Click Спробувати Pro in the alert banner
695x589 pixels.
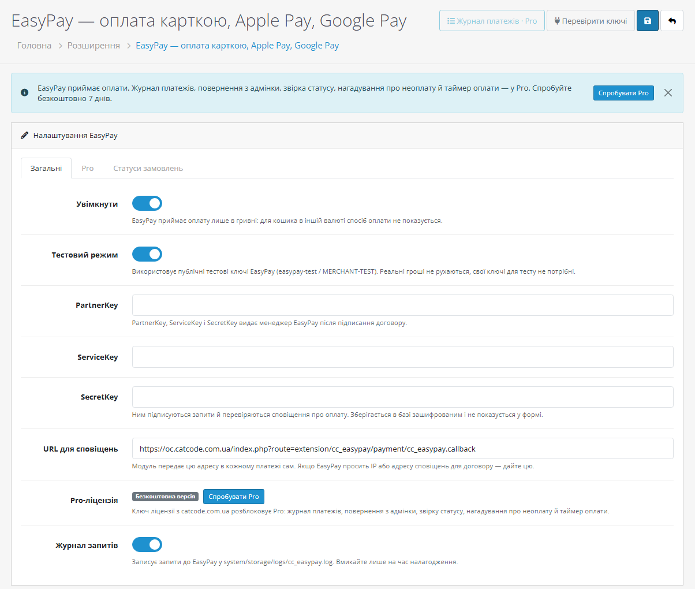pos(623,93)
